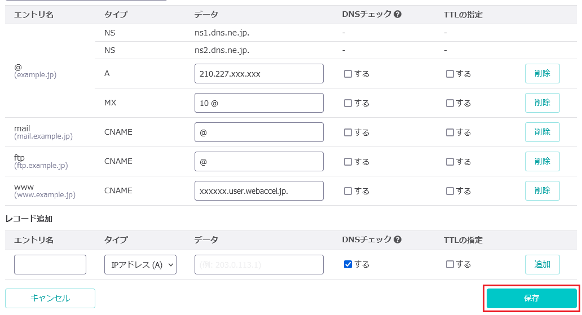The width and height of the screenshot is (582, 315).
Task: Uncheck DNS check in the add record row
Action: [348, 264]
